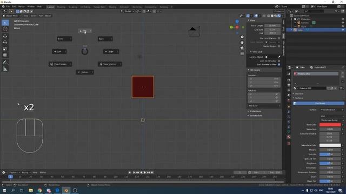This screenshot has width=346, height=194.
Task: Hide Collection with its eye icon
Action: tap(343, 19)
